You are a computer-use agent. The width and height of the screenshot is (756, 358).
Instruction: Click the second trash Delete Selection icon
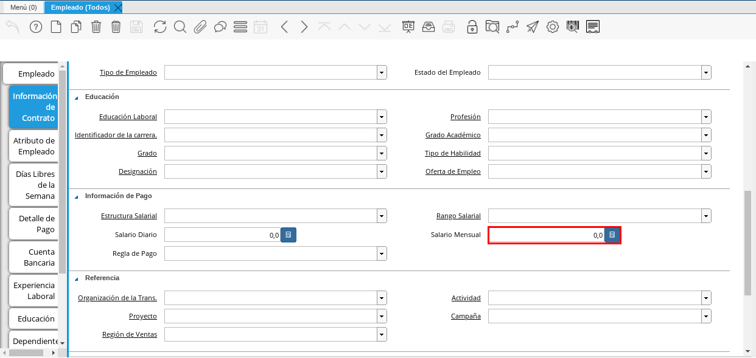coord(116,27)
